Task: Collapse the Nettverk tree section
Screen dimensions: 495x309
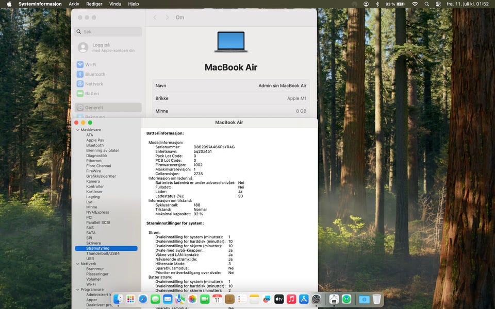Action: coord(78,264)
